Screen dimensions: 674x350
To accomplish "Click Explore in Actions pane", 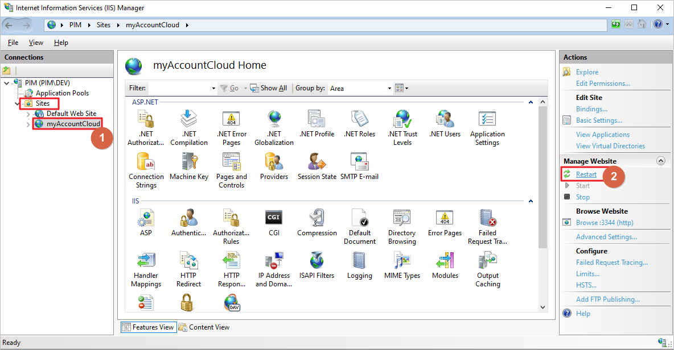I will (x=587, y=72).
